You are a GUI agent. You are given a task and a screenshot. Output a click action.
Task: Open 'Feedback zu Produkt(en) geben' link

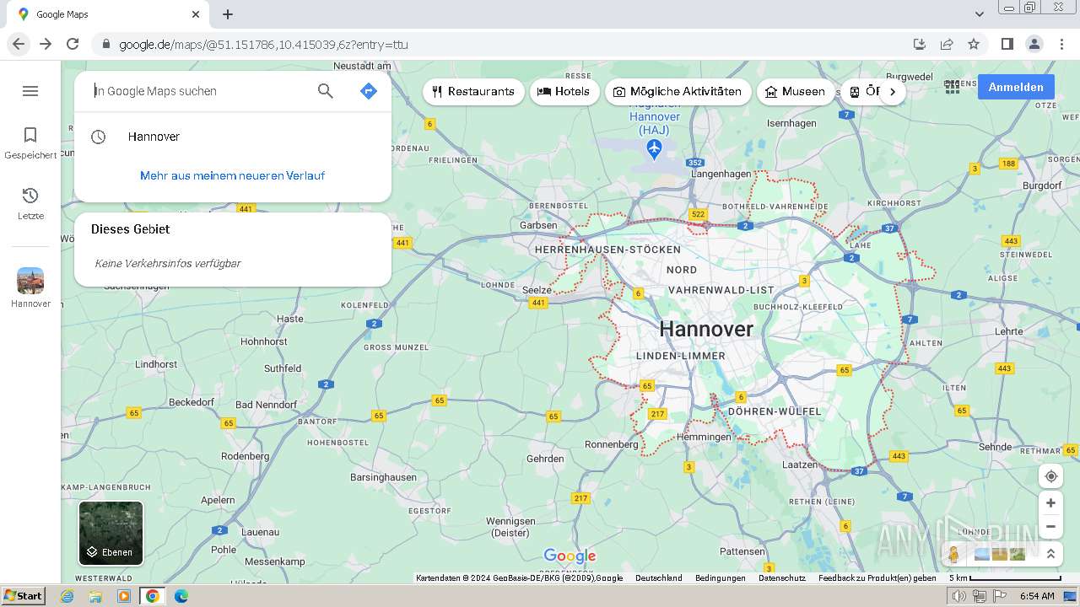[x=877, y=578]
